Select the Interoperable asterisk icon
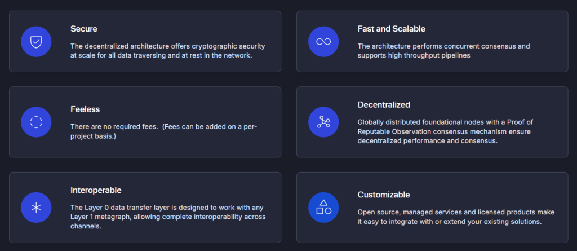 pos(36,208)
